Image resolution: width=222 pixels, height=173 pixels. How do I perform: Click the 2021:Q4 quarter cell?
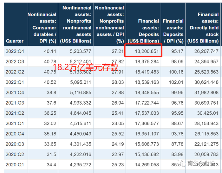point(15,93)
